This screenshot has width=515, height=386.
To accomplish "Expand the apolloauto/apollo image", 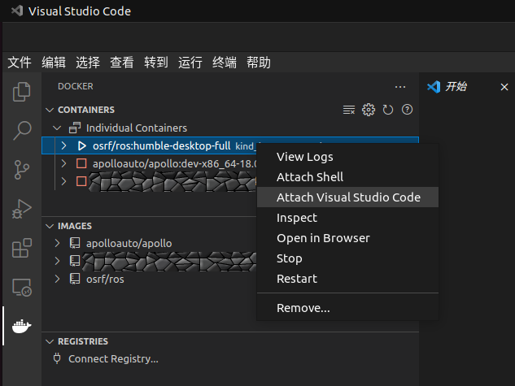I will click(57, 243).
